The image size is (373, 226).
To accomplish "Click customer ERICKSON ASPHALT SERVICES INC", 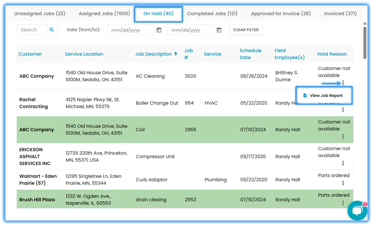I will point(35,156).
